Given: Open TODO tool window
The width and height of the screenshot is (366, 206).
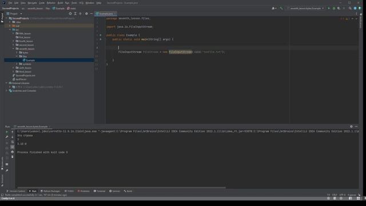Looking at the screenshot, I should pyautogui.click(x=69, y=191).
